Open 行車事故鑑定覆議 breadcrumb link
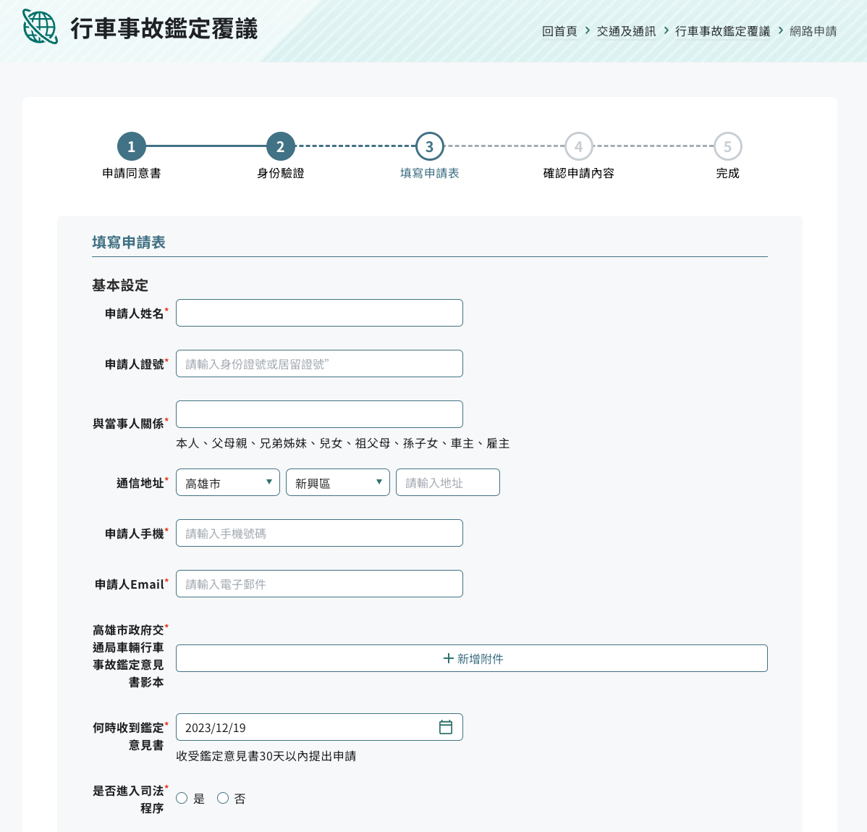The width and height of the screenshot is (867, 832). [722, 31]
